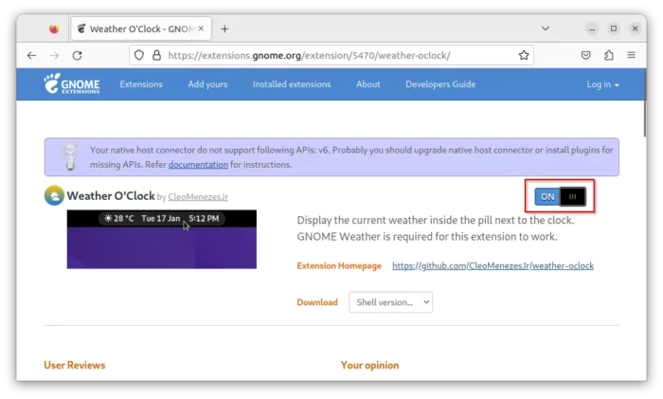Go forward using the forward arrow

pos(54,55)
